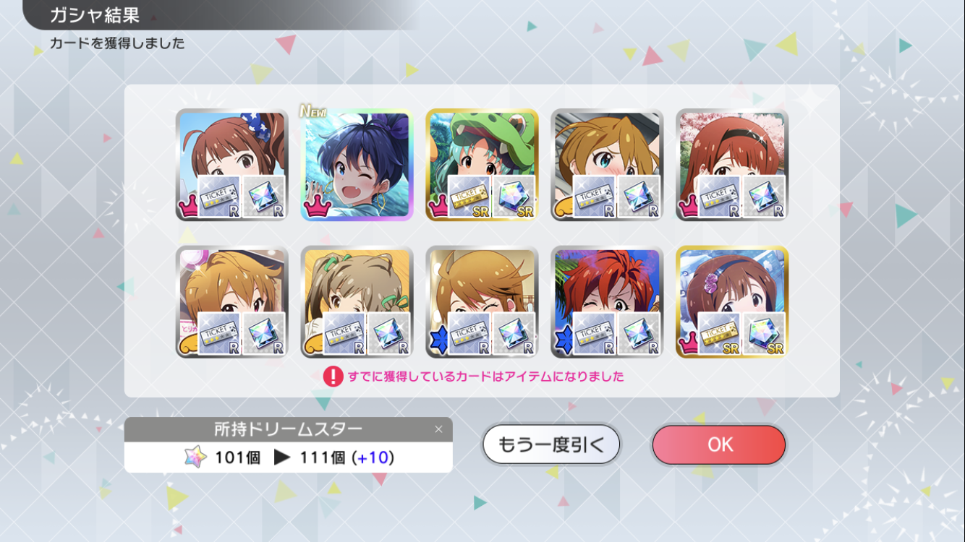This screenshot has width=965, height=542.
Task: Tap the もう一度引く button to draw again
Action: (551, 444)
